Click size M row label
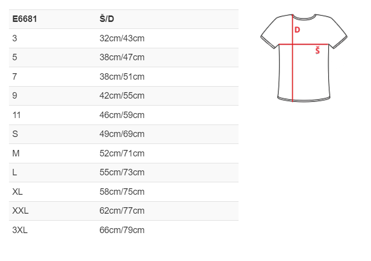Image resolution: width=371 pixels, height=261 pixels. click(16, 153)
